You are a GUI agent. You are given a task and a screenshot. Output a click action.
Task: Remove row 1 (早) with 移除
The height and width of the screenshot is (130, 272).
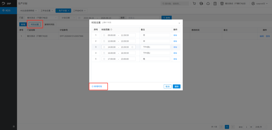175,35
